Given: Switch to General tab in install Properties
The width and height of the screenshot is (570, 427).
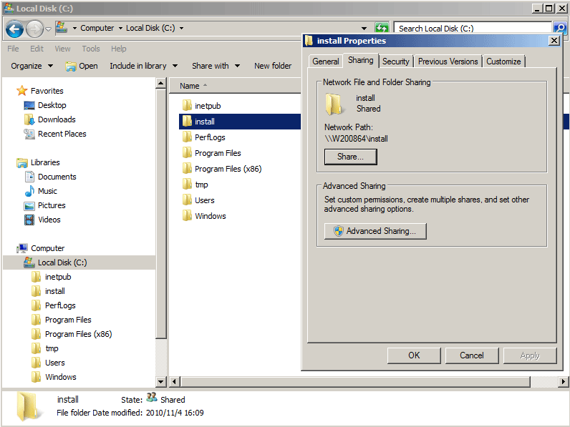Looking at the screenshot, I should (x=325, y=62).
